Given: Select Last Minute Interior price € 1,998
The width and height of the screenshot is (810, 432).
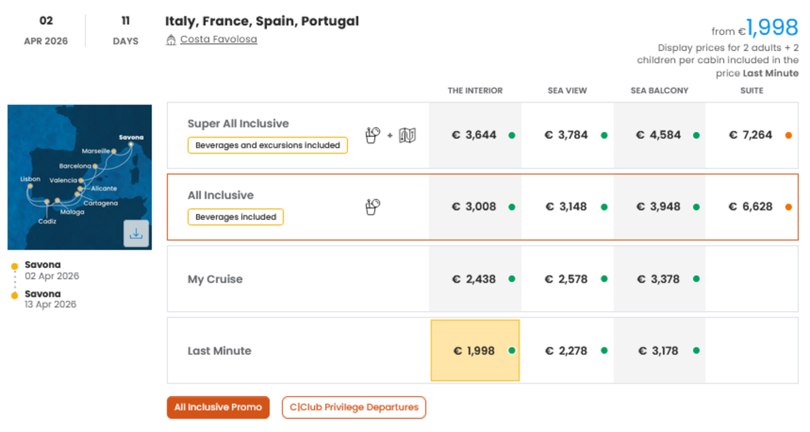Looking at the screenshot, I should click(474, 351).
